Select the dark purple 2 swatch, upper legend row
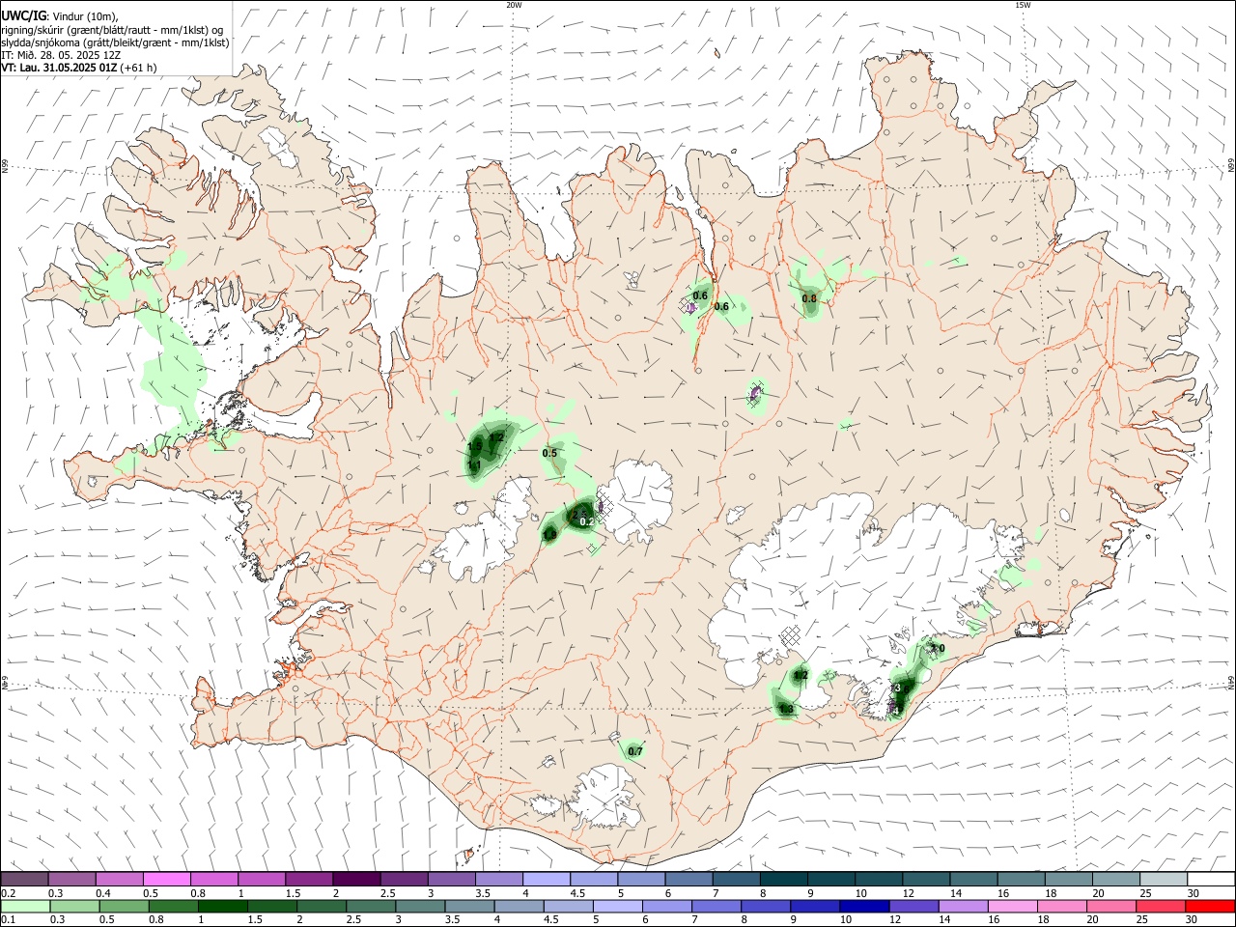1236x927 pixels. [355, 880]
